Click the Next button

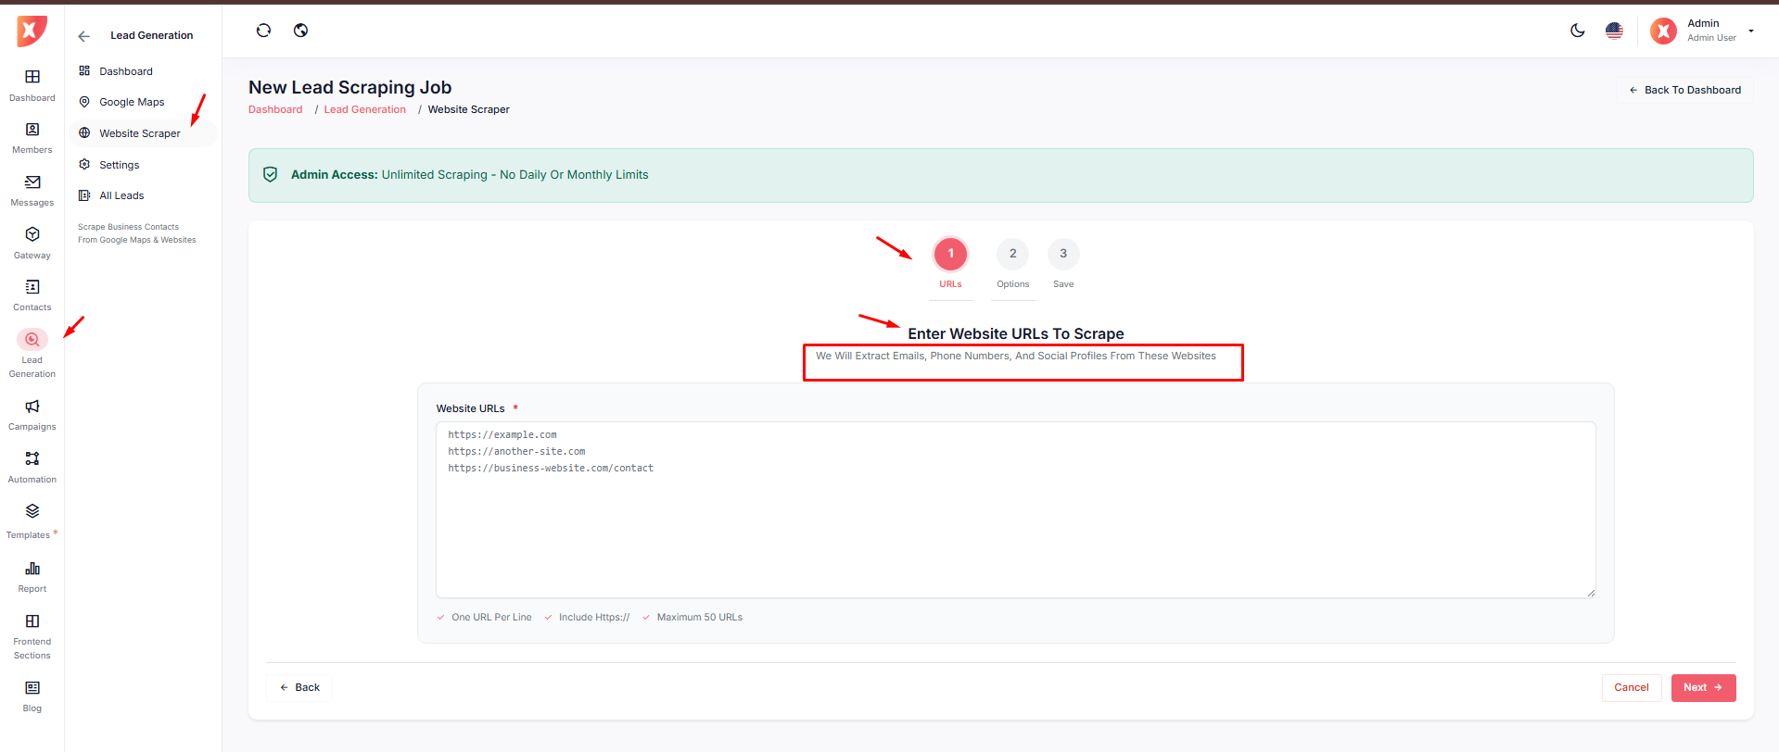point(1703,687)
